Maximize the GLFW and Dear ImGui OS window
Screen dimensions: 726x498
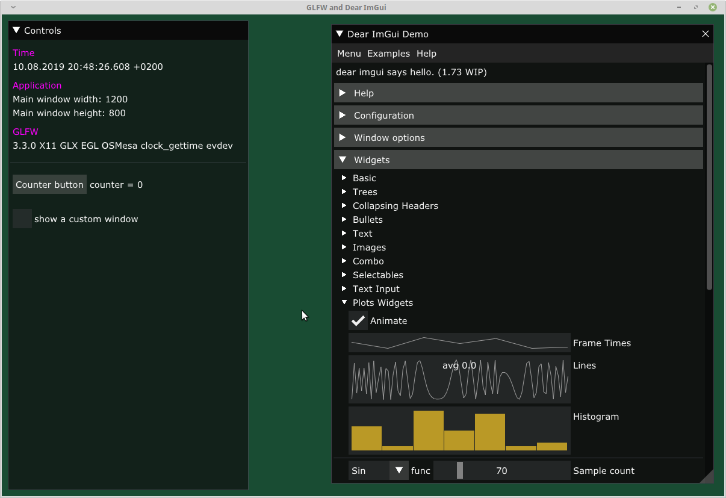pyautogui.click(x=696, y=7)
